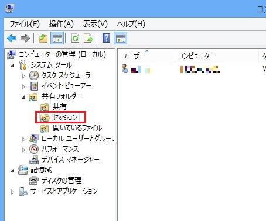The image size is (266, 221).
Task: Click the window system icon in title bar
Action: (x=10, y=8)
